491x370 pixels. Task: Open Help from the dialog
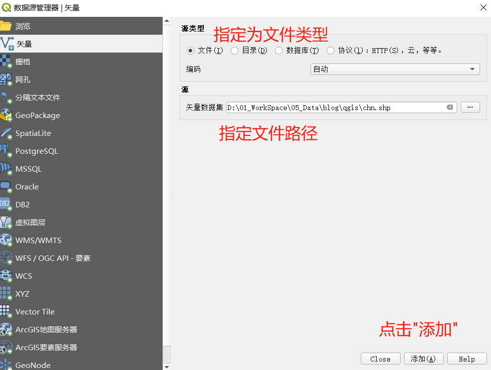467,359
